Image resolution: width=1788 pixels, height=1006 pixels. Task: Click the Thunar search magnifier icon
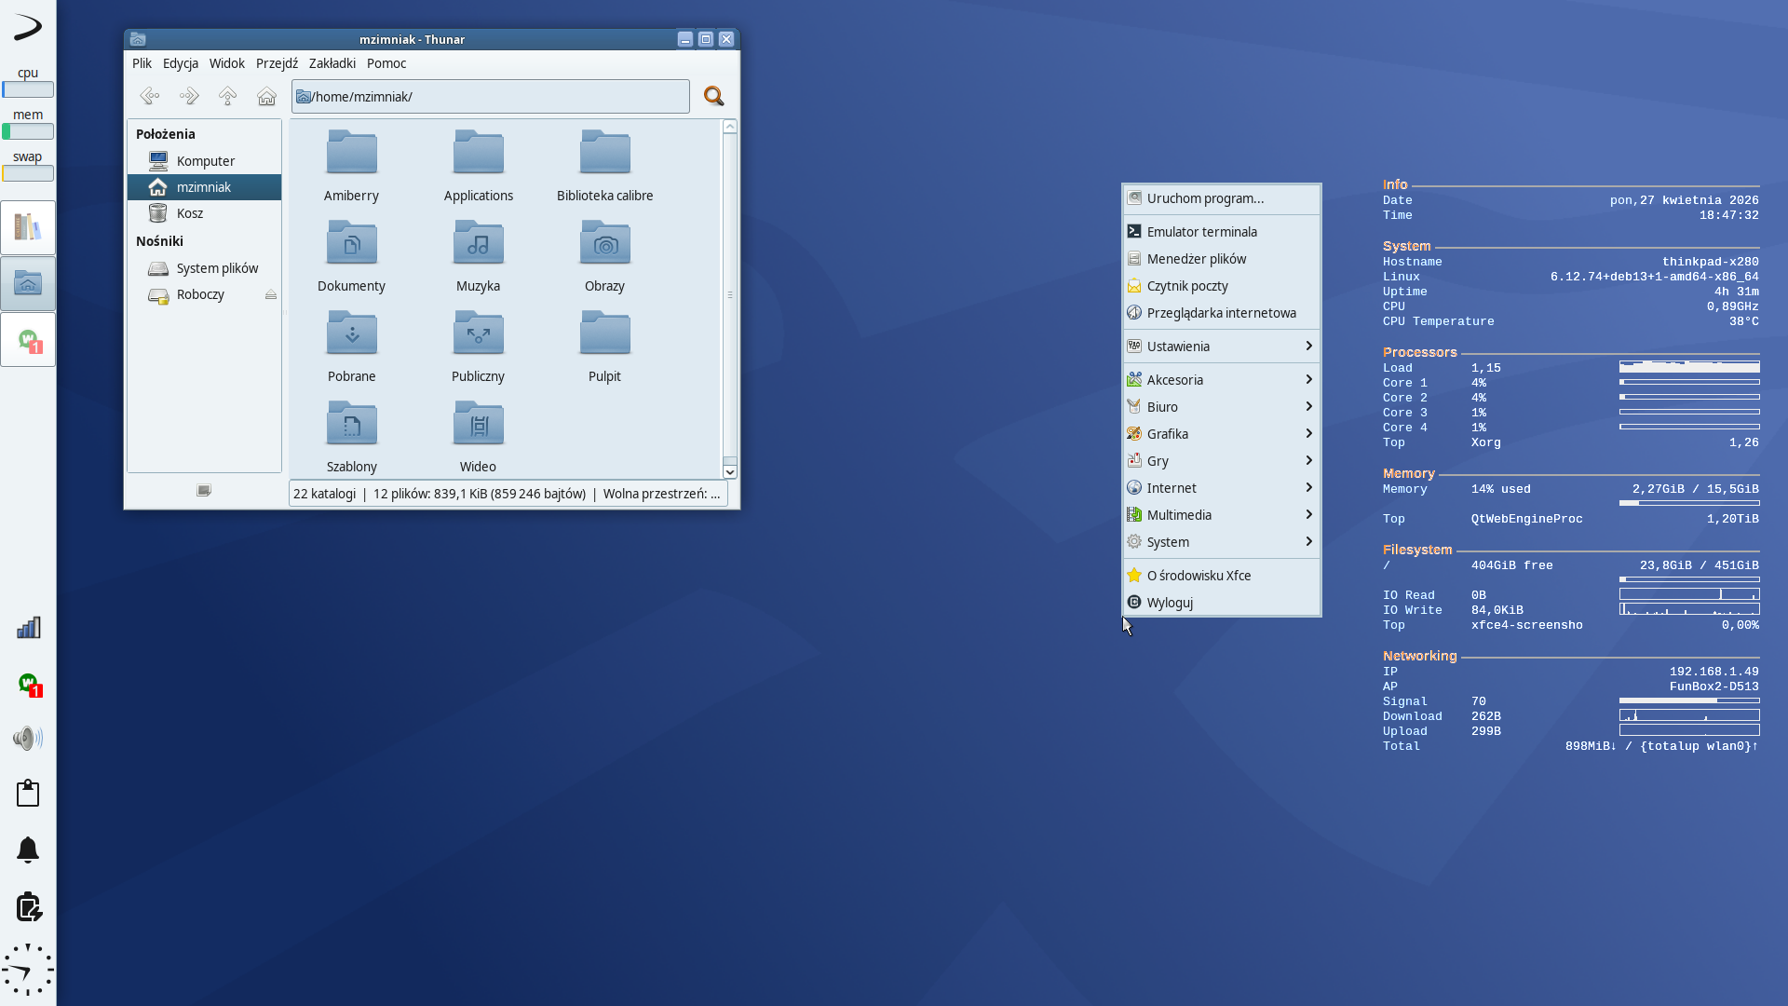(x=713, y=96)
